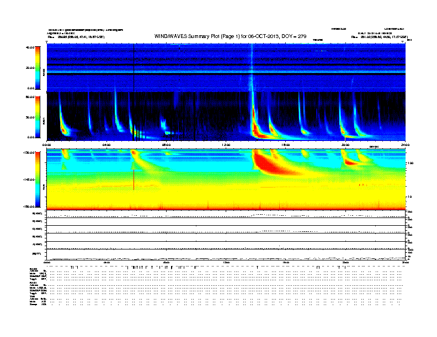Image resolution: width=437 pixels, height=337 pixels.
Task: Click the vertical TNR axis label
Action: pyautogui.click(x=44, y=188)
